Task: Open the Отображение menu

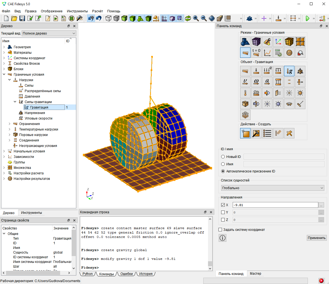Action: coord(52,11)
